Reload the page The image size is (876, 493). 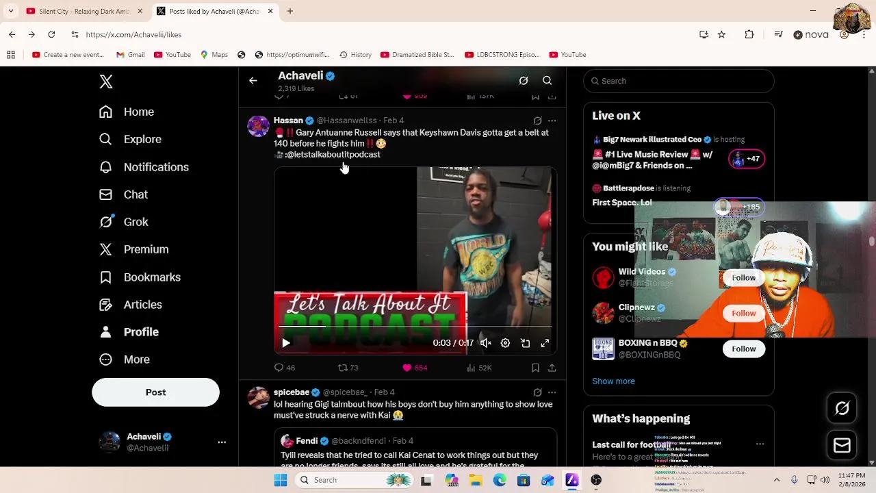(x=51, y=34)
